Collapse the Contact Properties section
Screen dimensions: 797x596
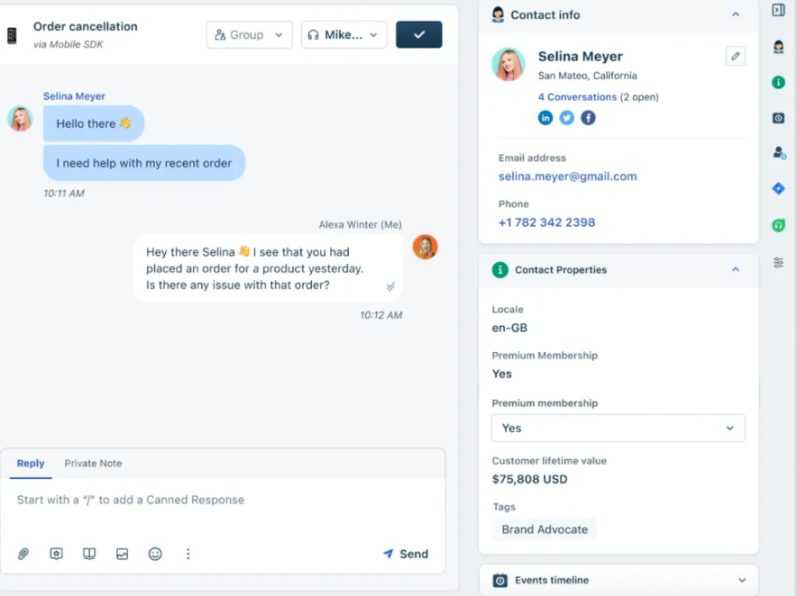point(736,269)
